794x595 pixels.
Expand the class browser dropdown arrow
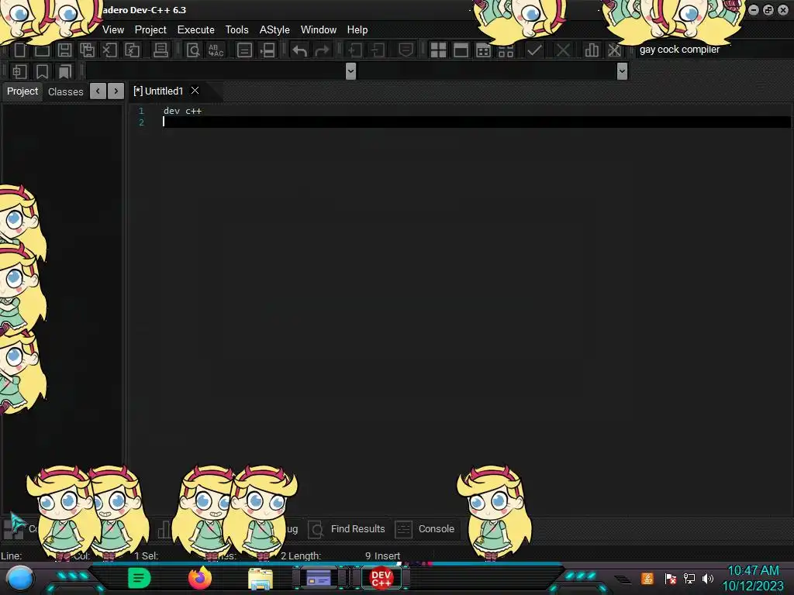tap(350, 71)
